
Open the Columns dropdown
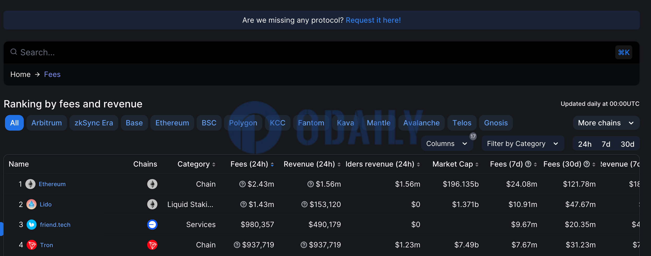447,144
